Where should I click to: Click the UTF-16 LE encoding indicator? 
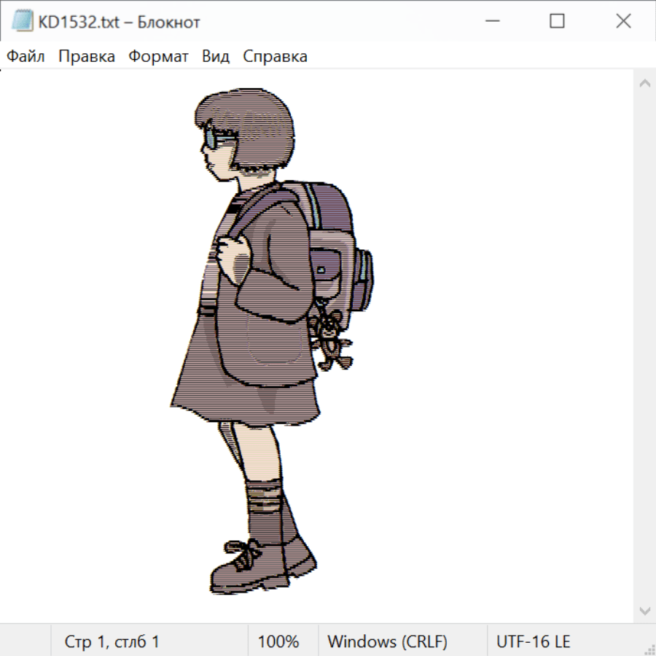[533, 641]
